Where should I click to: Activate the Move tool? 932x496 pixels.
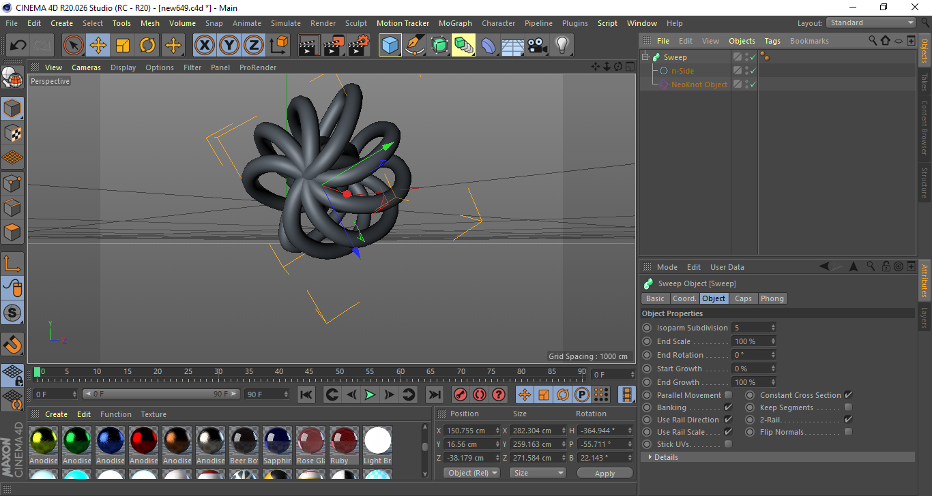click(x=98, y=46)
